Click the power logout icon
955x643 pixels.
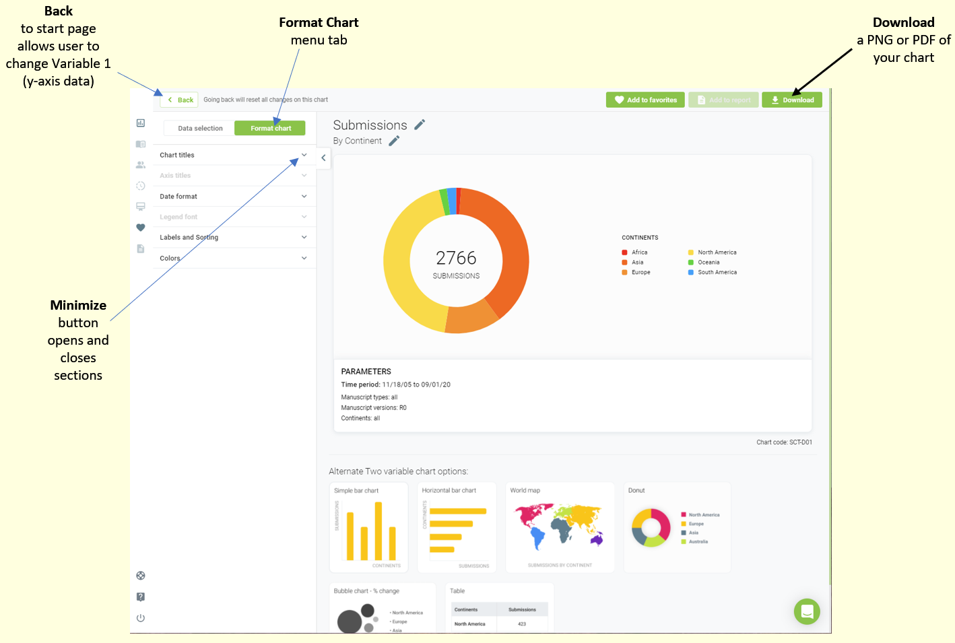coord(141,618)
